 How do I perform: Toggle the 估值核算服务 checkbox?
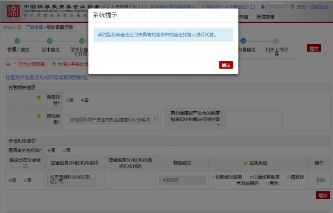(251, 177)
